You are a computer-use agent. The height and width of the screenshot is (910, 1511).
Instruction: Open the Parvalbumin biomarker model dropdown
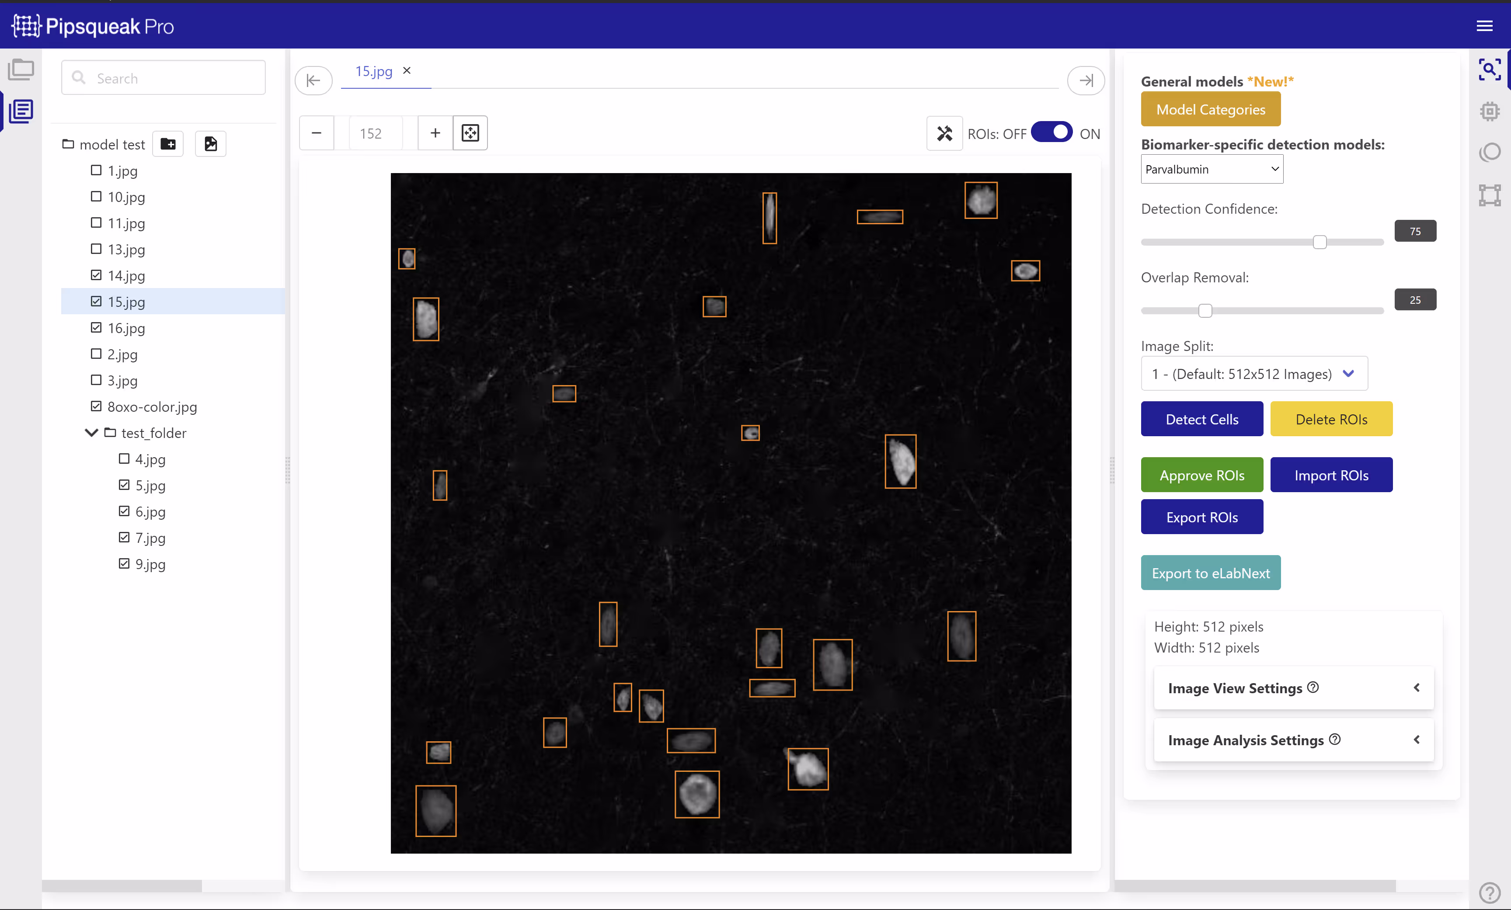click(1212, 169)
